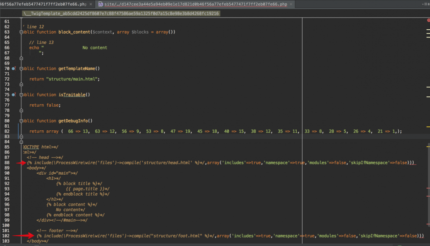Click line number 88 in the gutter
Viewport: 430px width, 246px height.
(x=6, y=163)
